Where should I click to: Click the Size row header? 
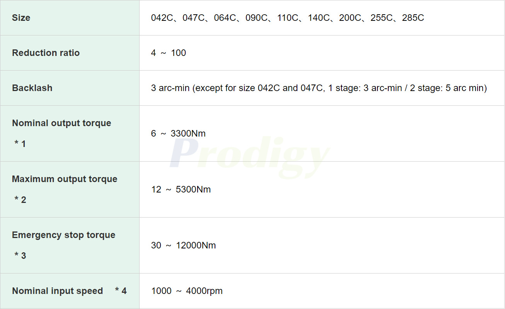click(21, 18)
